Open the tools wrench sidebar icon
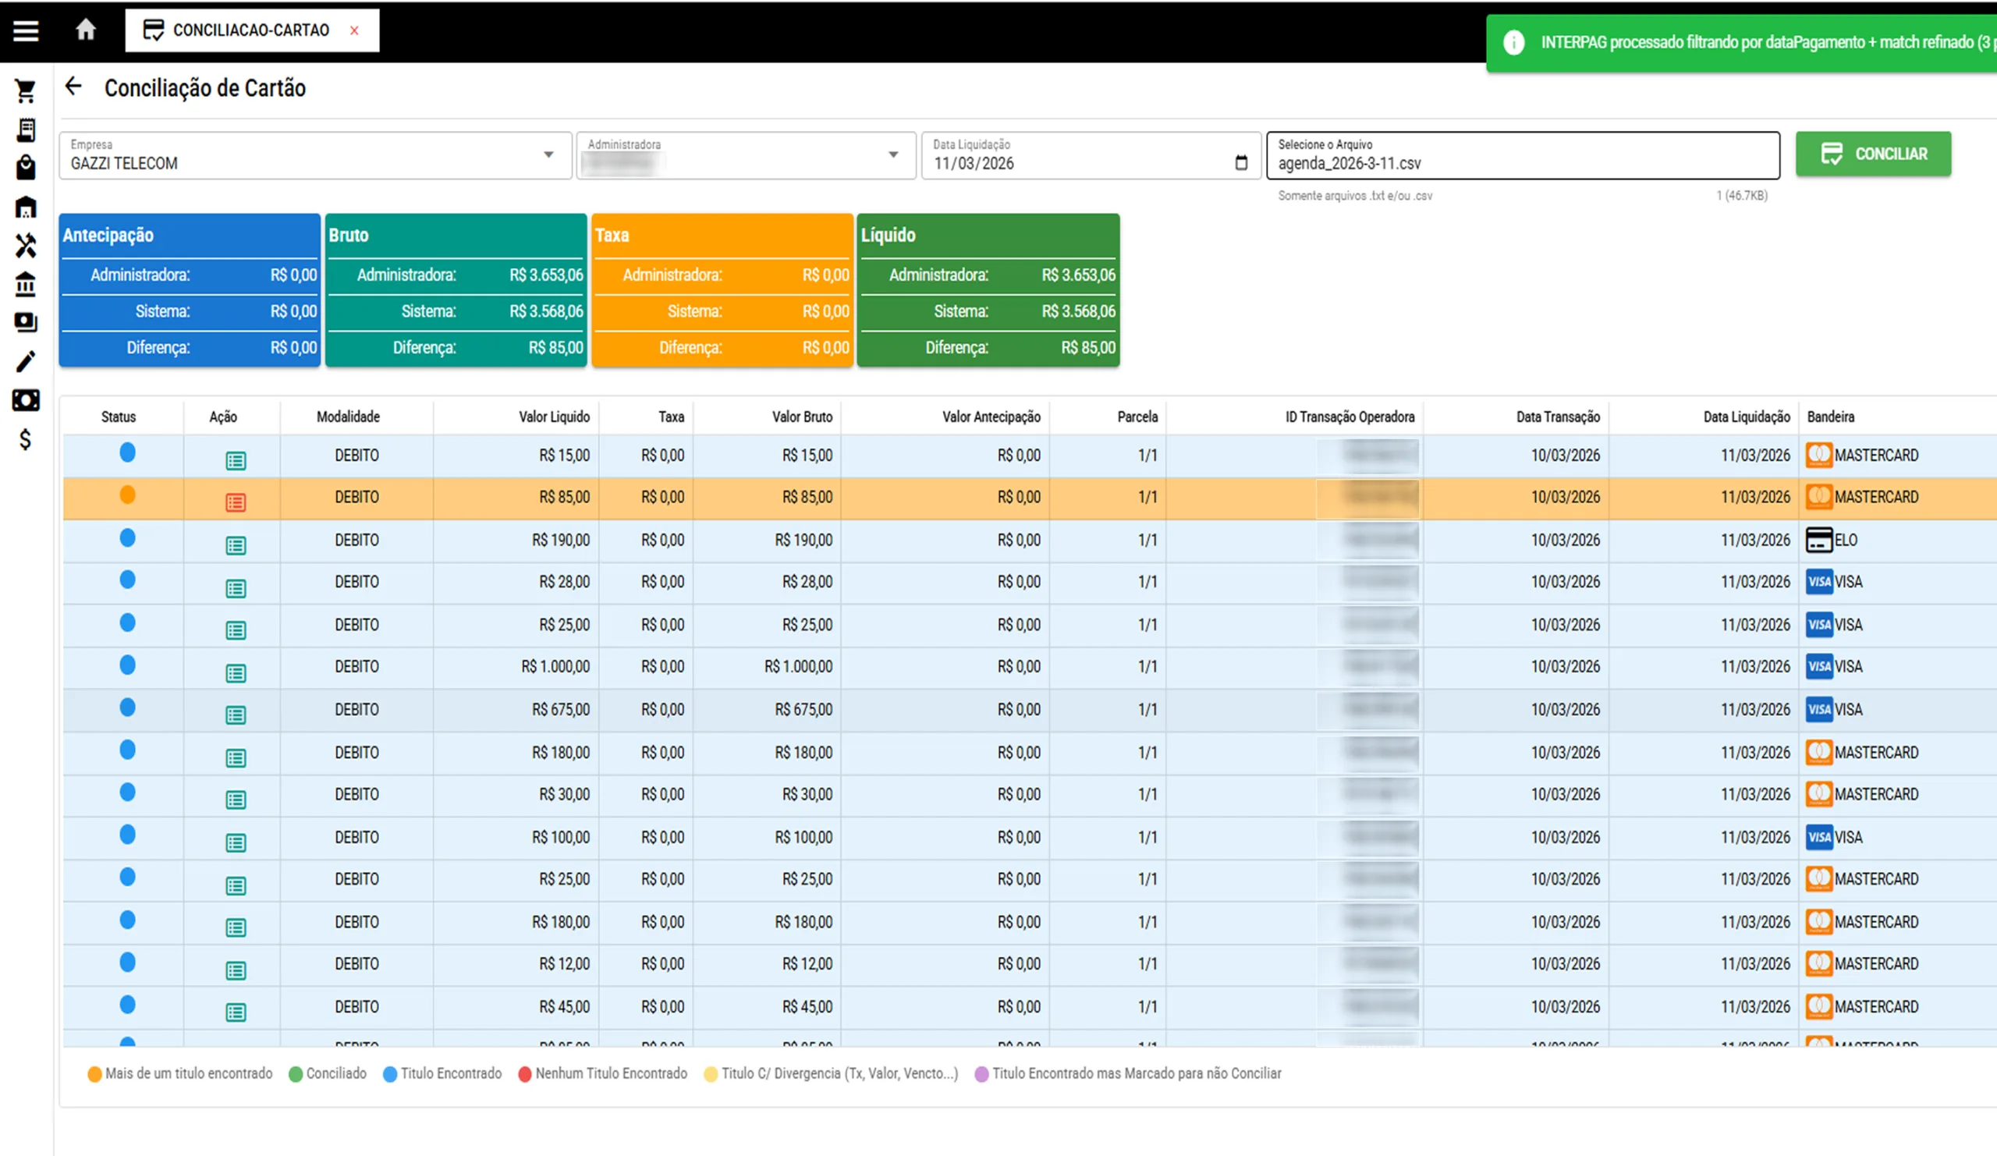Viewport: 1997px width, 1156px height. (x=26, y=246)
